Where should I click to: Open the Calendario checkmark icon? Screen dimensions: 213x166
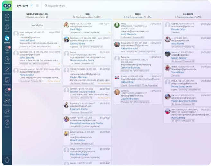(x=7, y=70)
